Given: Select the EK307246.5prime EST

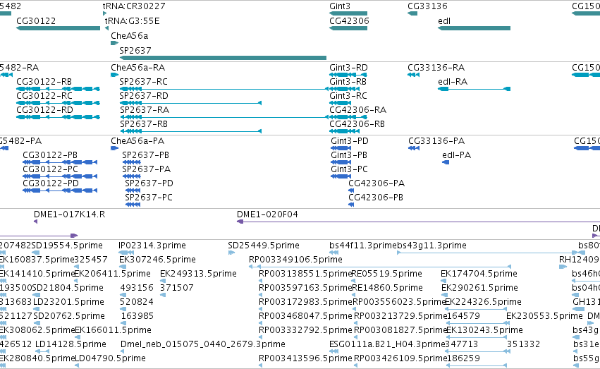Looking at the screenshot, I should click(x=123, y=267).
